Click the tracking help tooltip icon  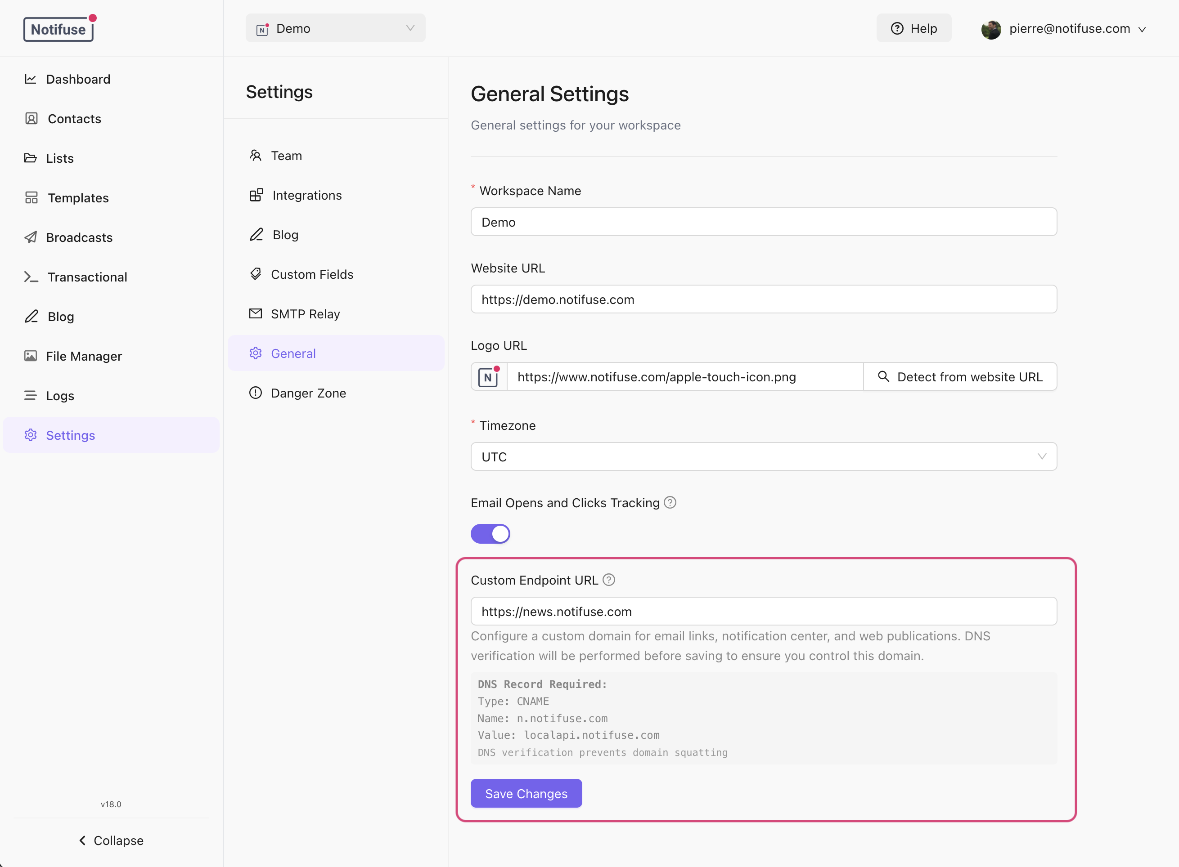click(670, 502)
